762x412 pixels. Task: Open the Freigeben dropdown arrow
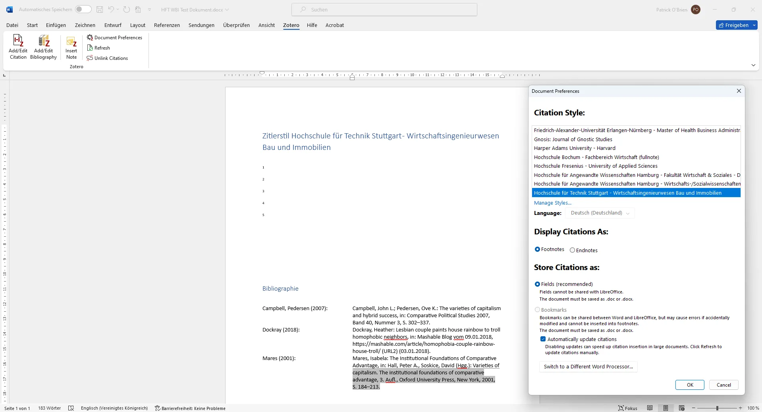click(754, 25)
